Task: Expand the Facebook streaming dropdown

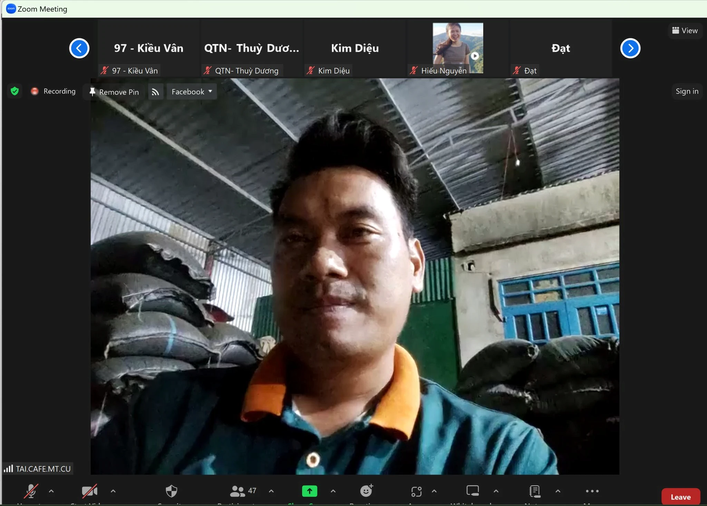Action: 192,91
